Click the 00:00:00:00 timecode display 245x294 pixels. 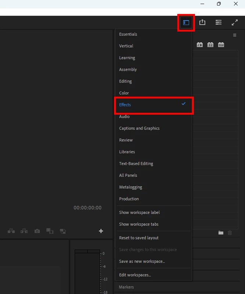88,208
